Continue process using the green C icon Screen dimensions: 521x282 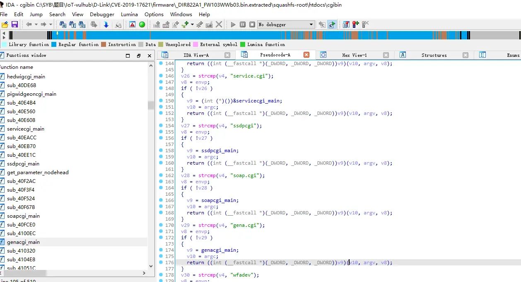332,24
